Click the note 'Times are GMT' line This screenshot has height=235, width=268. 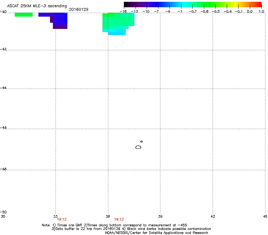click(x=114, y=225)
